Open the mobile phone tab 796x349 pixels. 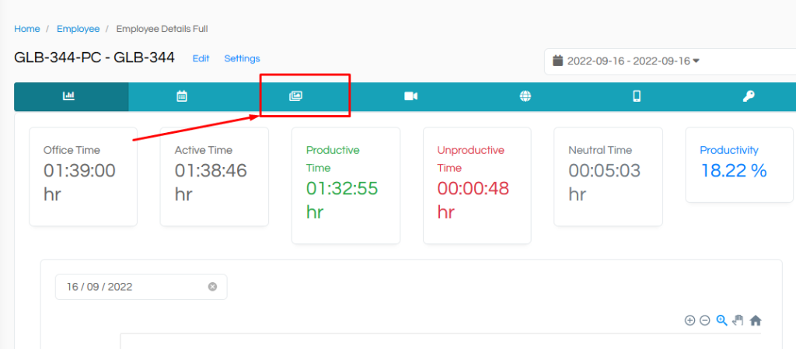[x=637, y=96]
